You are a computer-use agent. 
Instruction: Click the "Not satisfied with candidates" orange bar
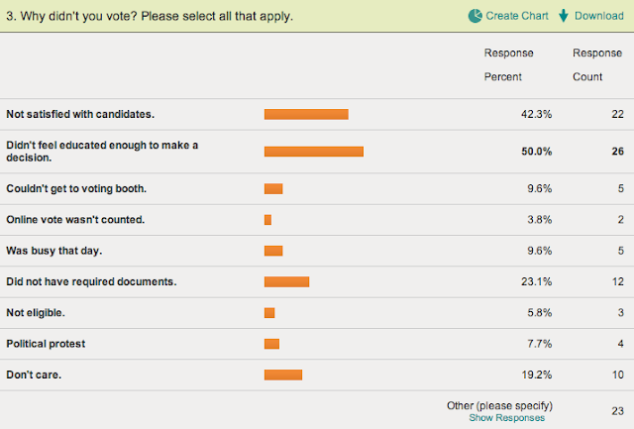(306, 114)
